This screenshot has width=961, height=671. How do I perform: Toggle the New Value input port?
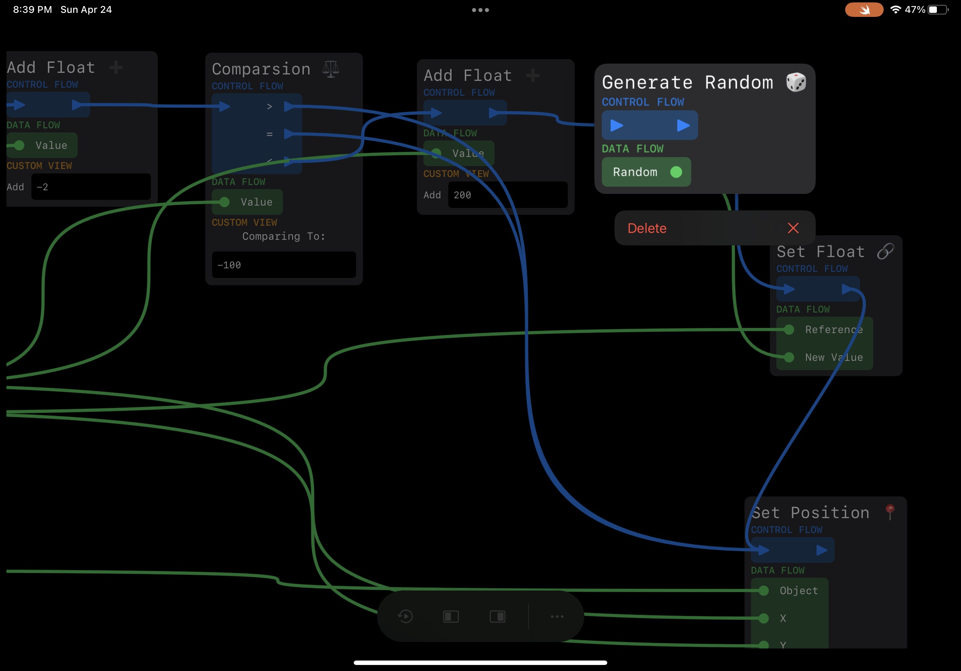[789, 357]
